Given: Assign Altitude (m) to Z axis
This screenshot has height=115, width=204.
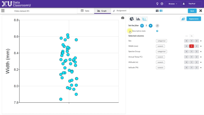Looking at the screenshot, I should tap(197, 62).
